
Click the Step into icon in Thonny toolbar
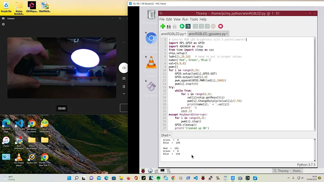[201, 26]
